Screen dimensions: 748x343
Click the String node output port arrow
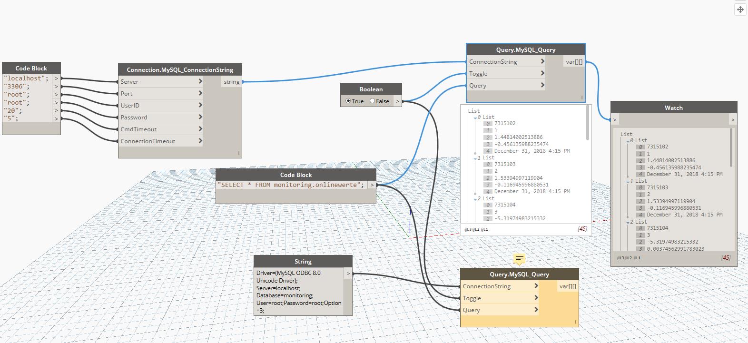348,274
